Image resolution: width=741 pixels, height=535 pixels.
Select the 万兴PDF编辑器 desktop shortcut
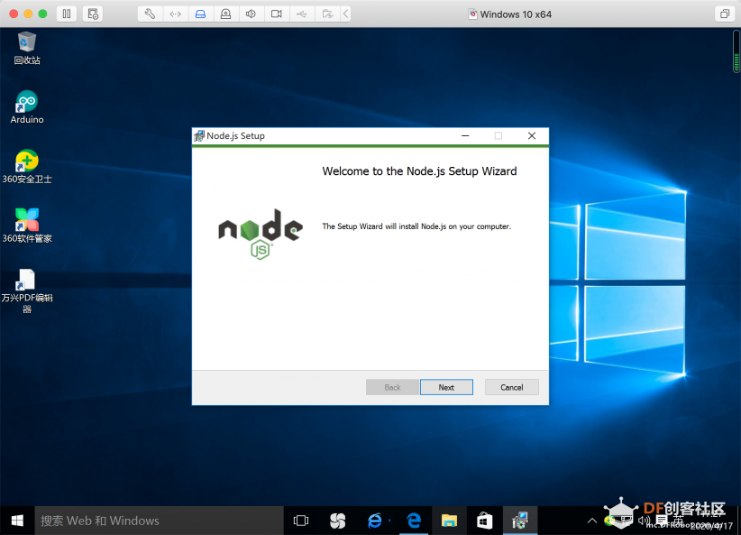(x=27, y=291)
